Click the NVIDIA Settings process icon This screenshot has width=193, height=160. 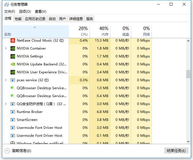click(13, 56)
